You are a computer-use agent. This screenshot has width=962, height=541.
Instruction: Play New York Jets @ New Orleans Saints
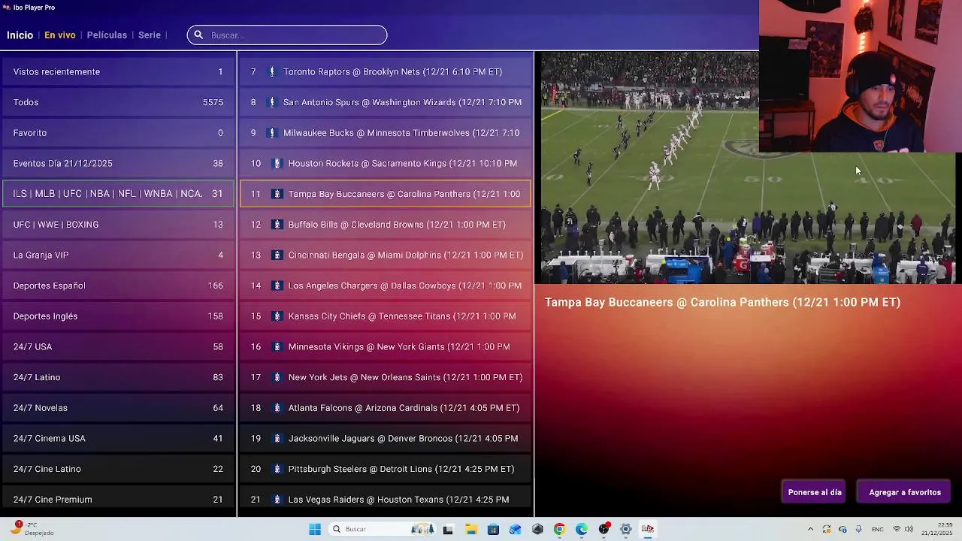tap(386, 377)
